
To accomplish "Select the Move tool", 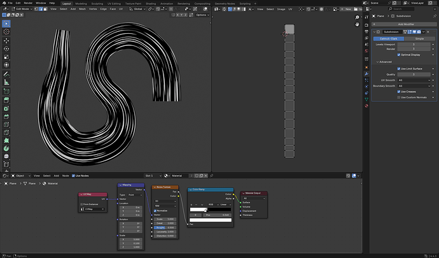I will click(x=6, y=41).
